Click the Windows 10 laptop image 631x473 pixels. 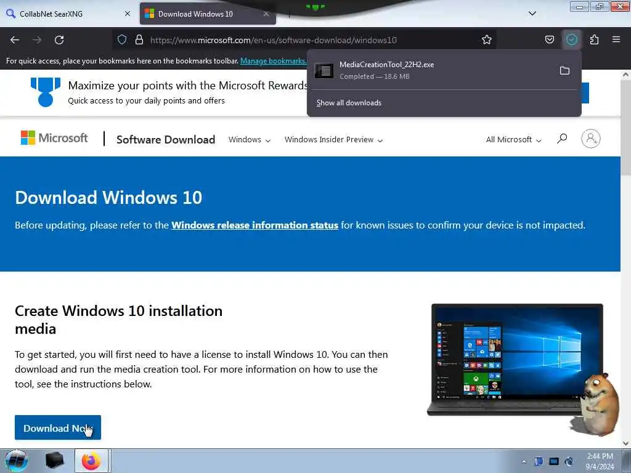click(516, 360)
